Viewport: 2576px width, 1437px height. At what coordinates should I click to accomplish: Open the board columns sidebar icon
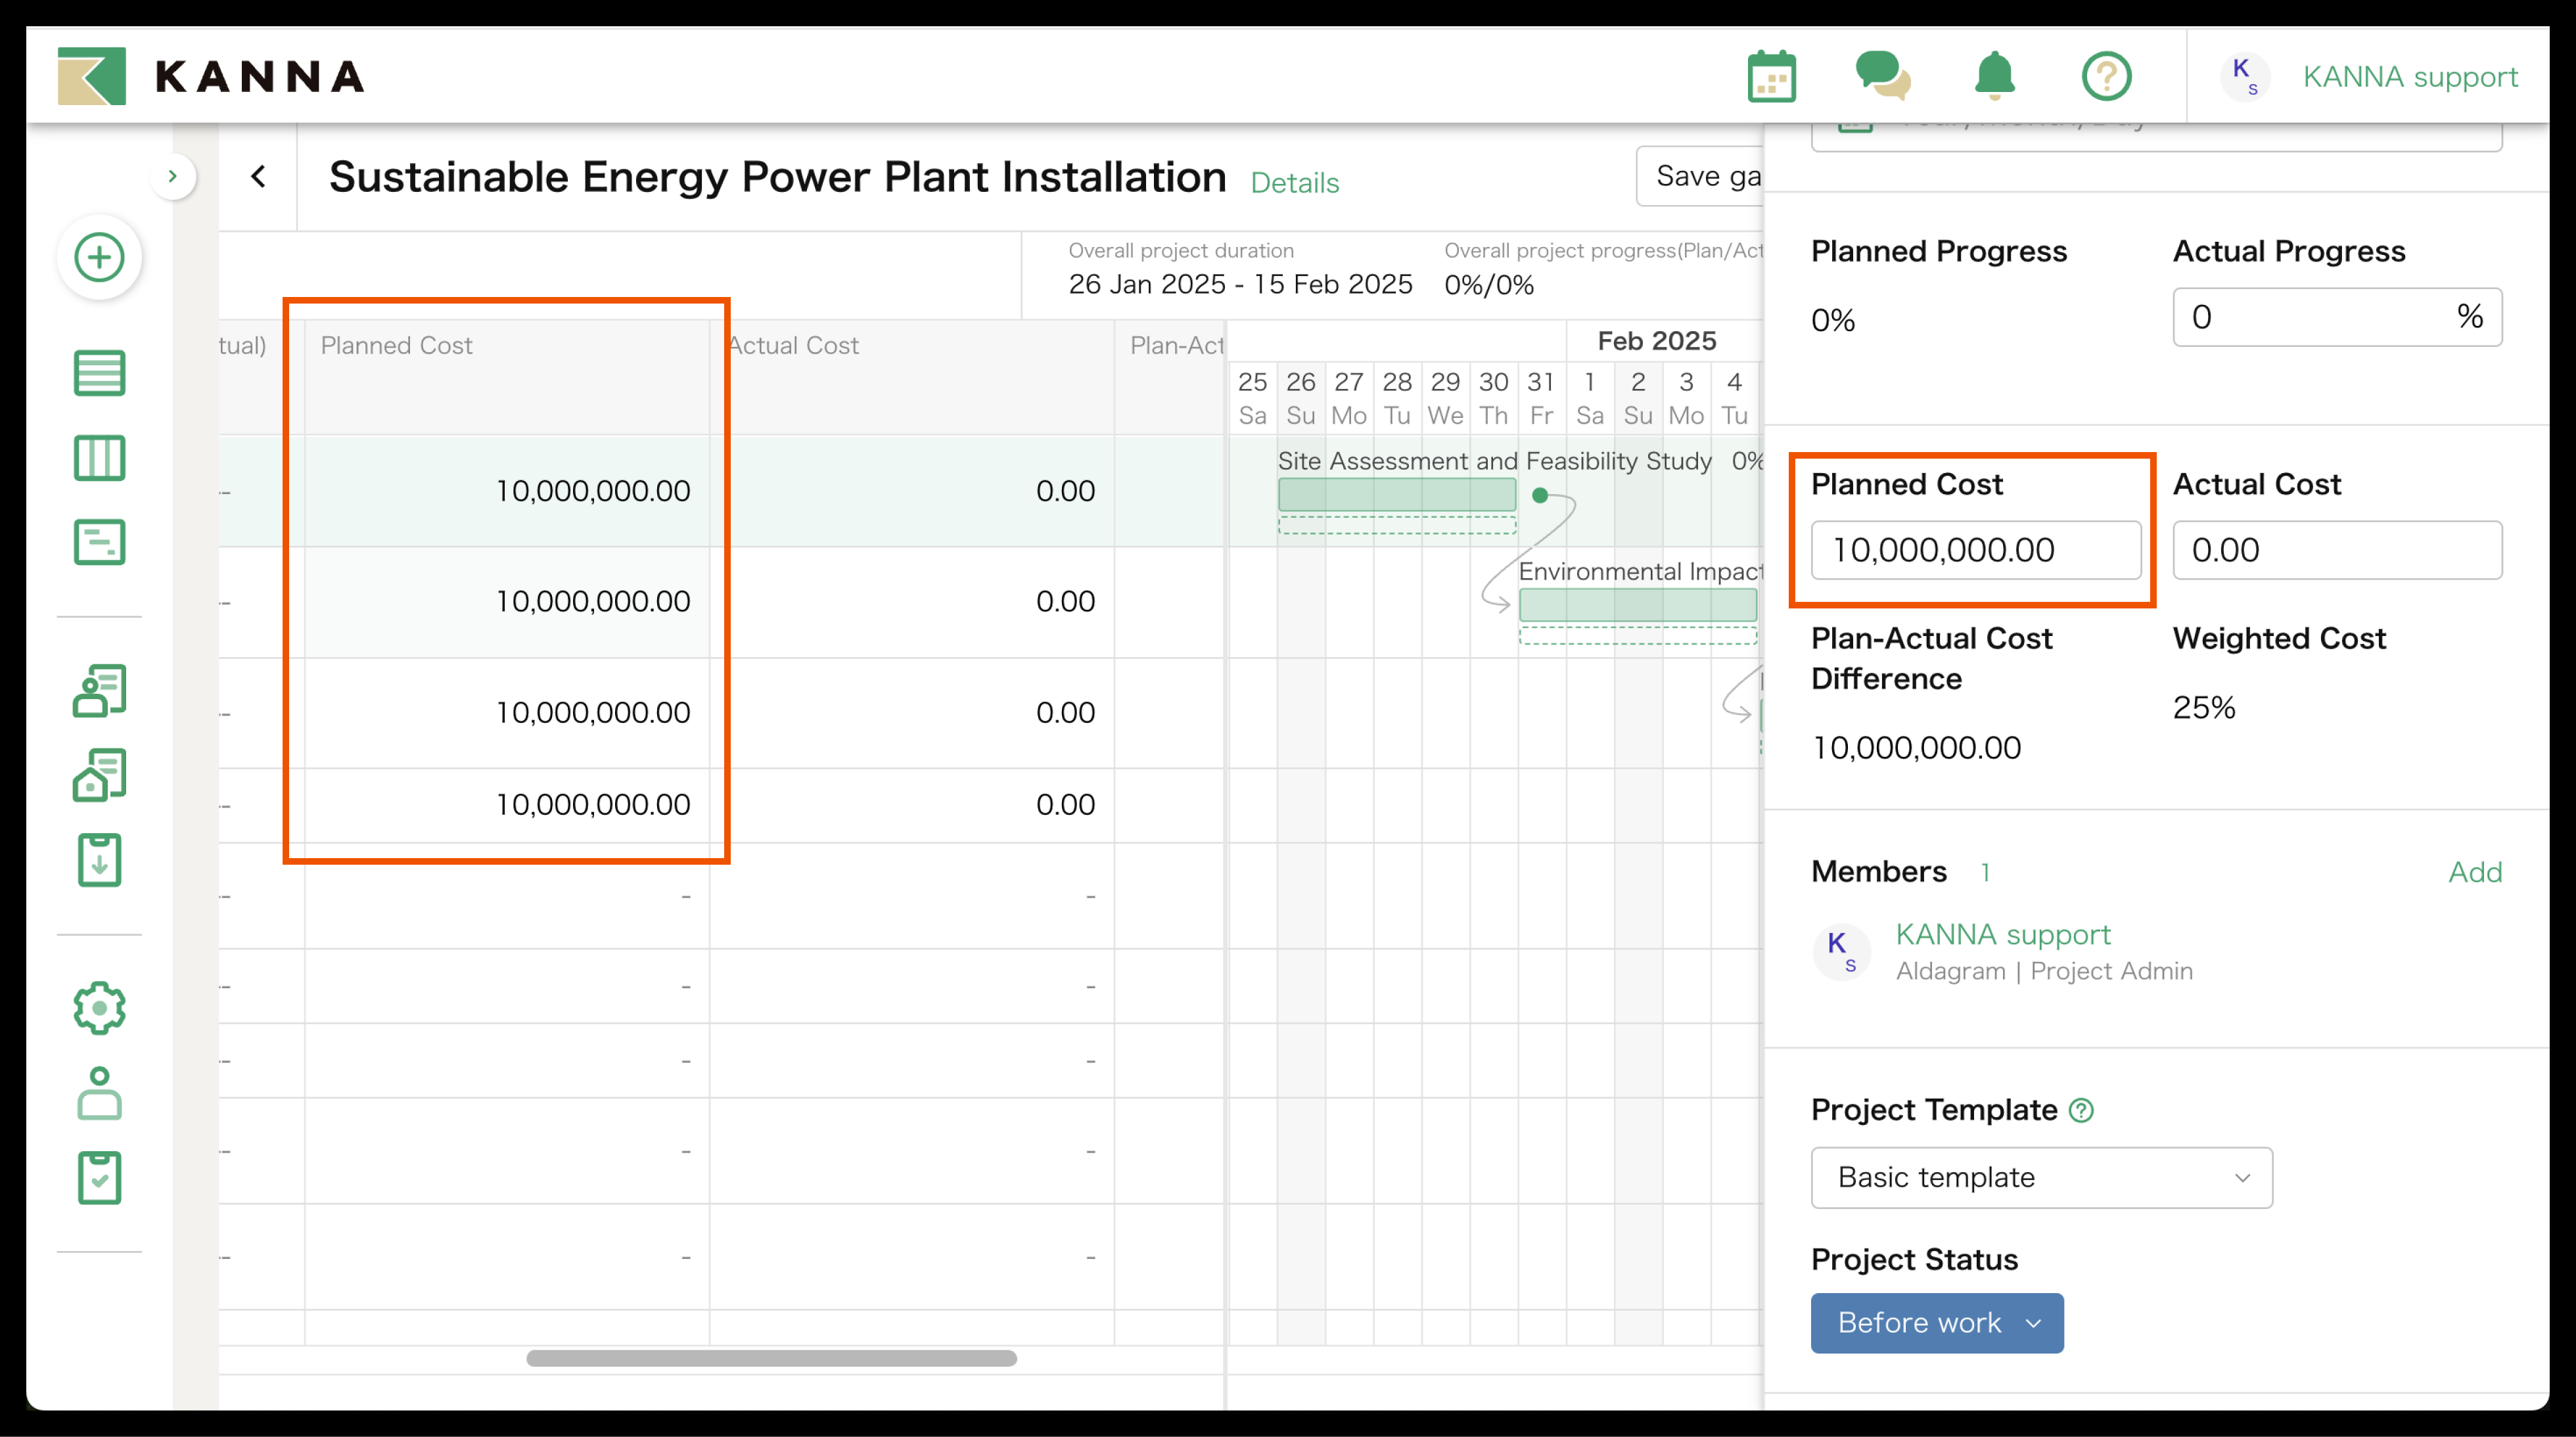(x=99, y=458)
